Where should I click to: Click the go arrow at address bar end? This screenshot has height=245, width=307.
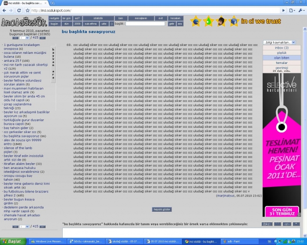283,10
